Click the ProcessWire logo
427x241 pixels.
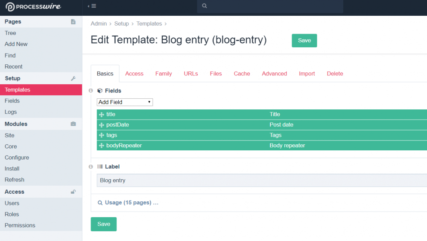point(33,6)
